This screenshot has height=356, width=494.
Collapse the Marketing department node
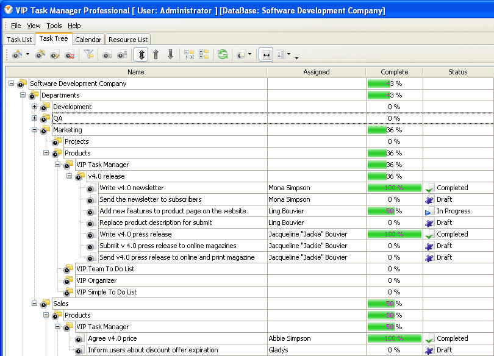[34, 130]
